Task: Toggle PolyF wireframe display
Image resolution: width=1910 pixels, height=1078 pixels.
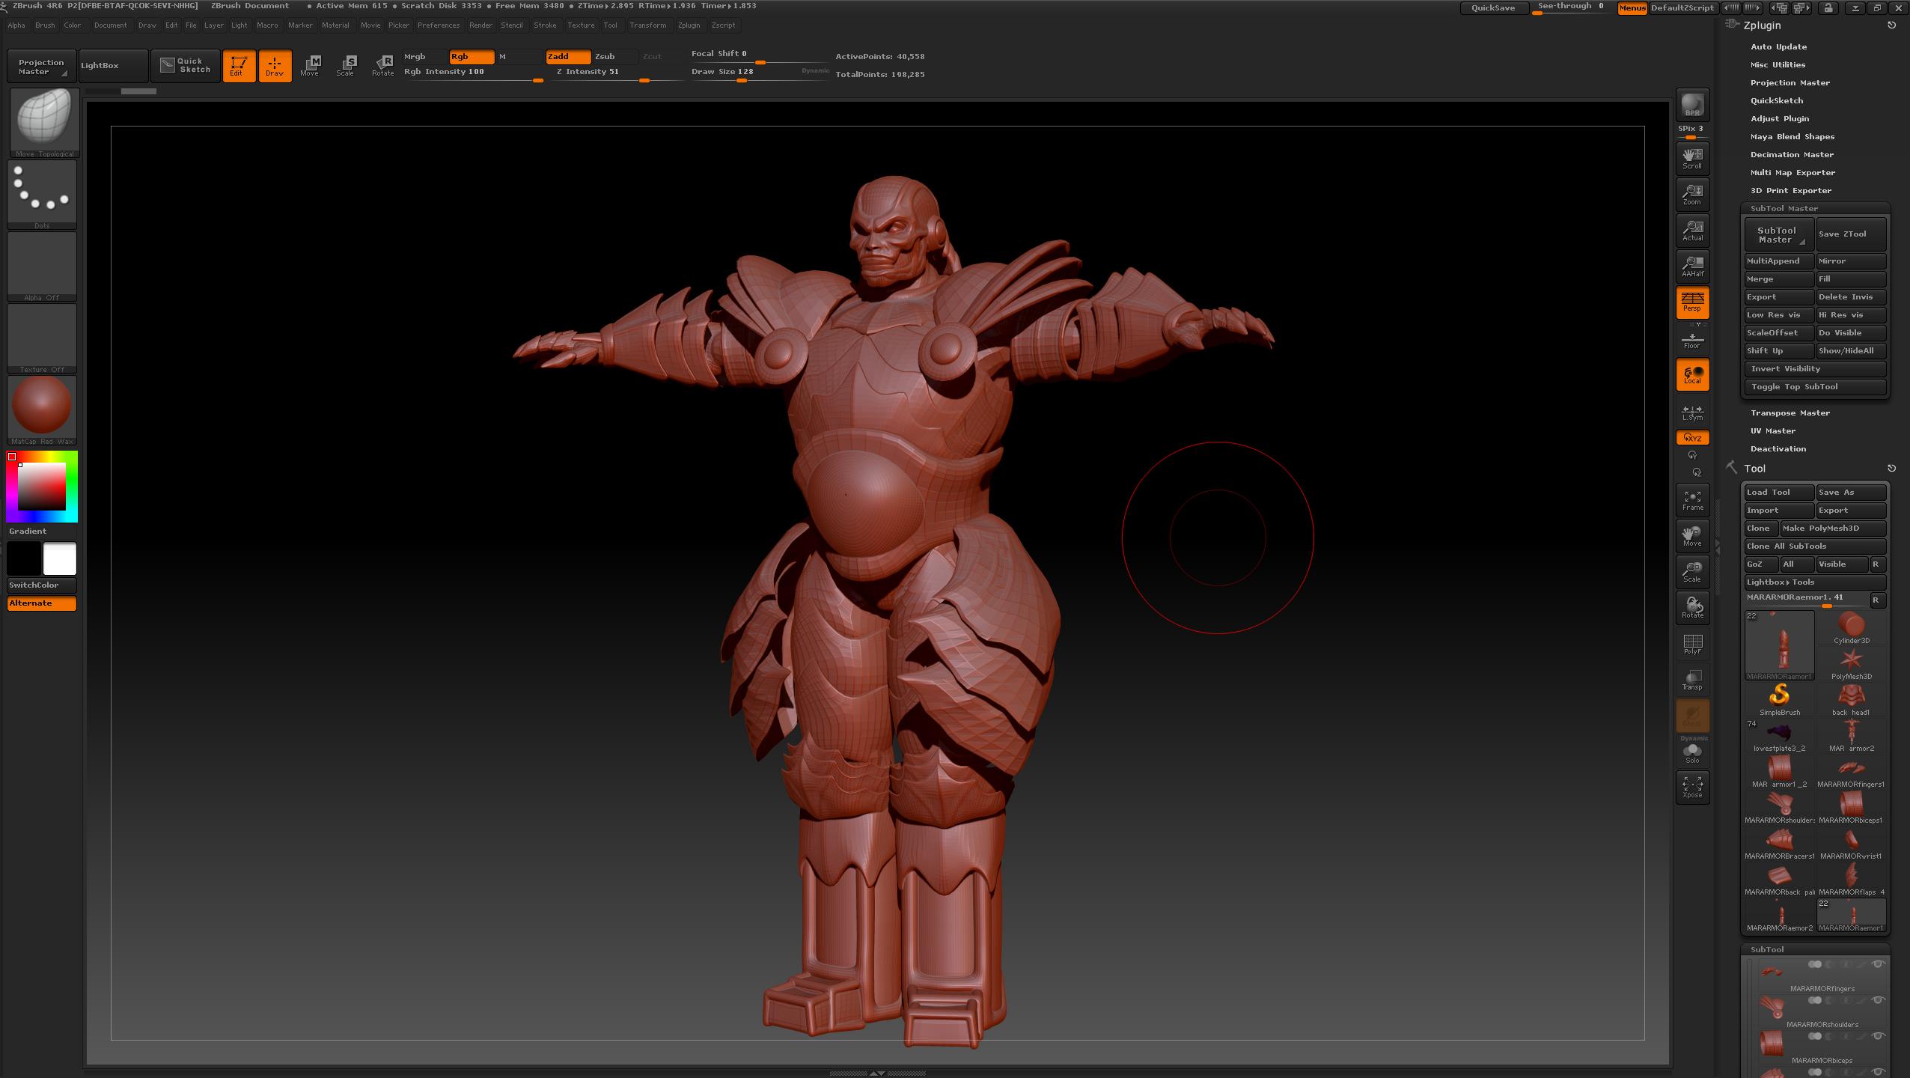Action: [x=1692, y=644]
